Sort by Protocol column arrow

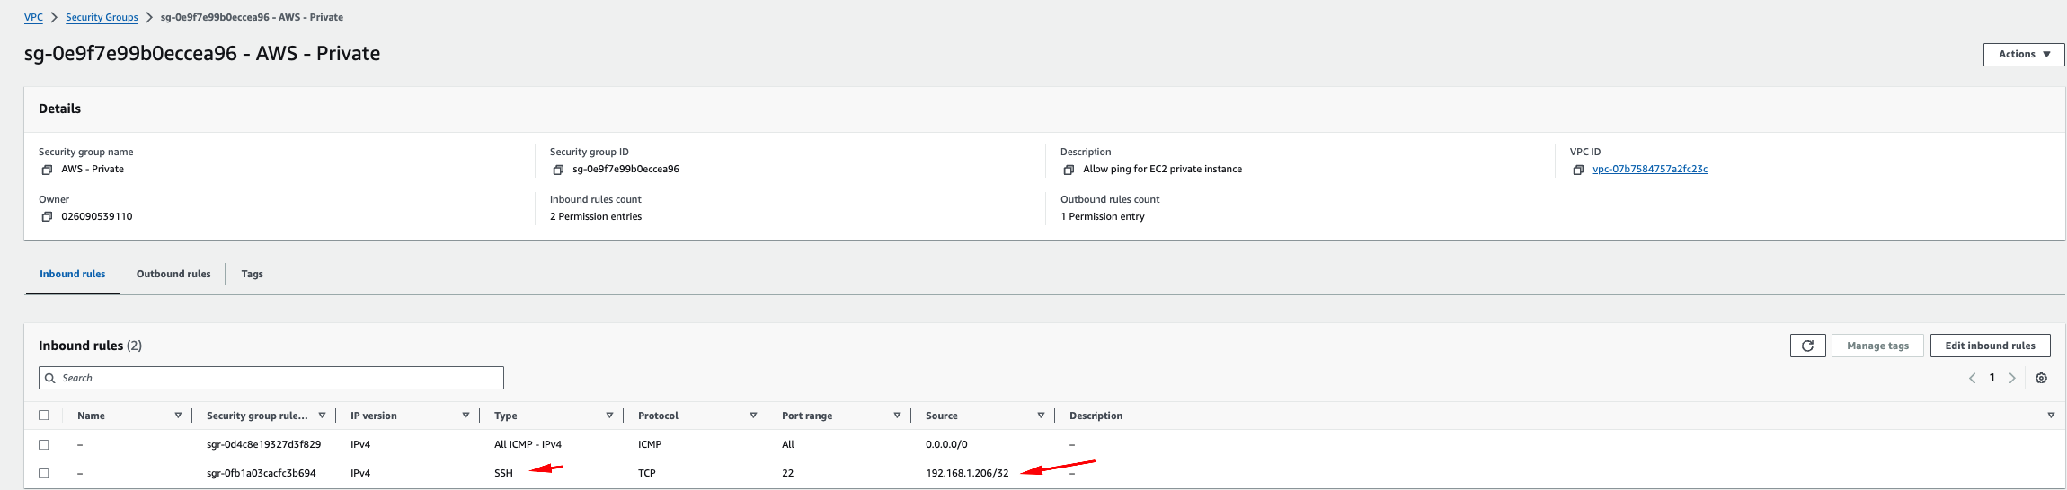click(x=753, y=416)
